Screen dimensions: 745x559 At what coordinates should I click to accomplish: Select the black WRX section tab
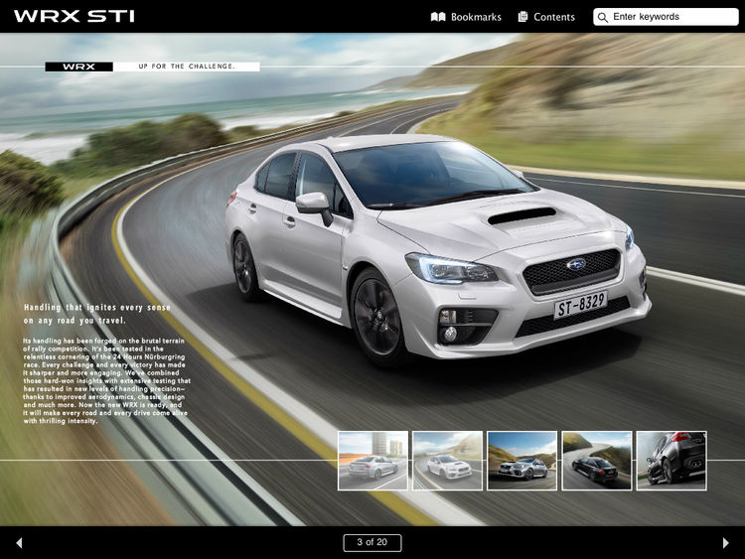pyautogui.click(x=78, y=67)
